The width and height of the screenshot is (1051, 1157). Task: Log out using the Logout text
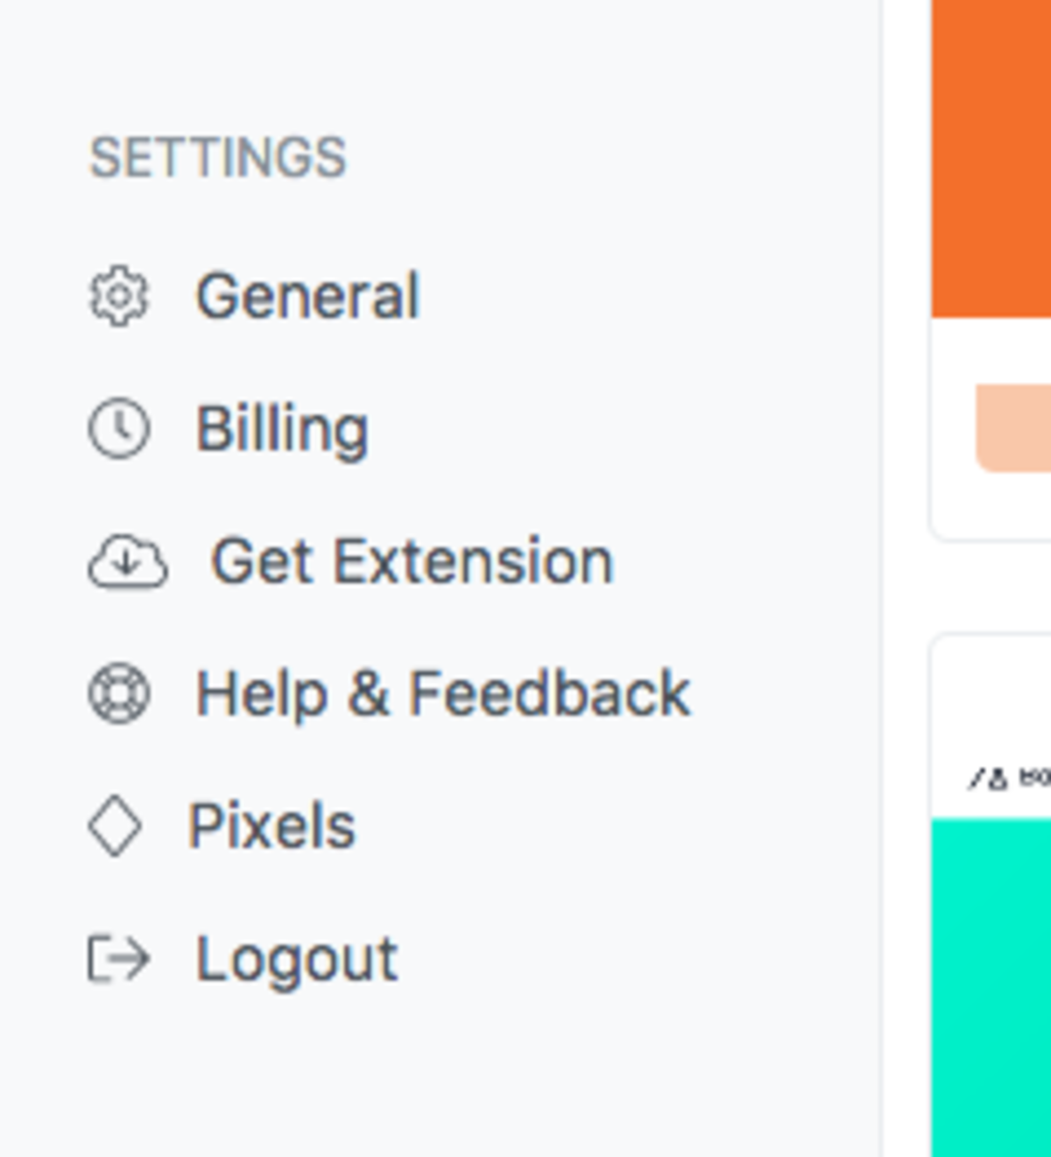click(x=296, y=961)
